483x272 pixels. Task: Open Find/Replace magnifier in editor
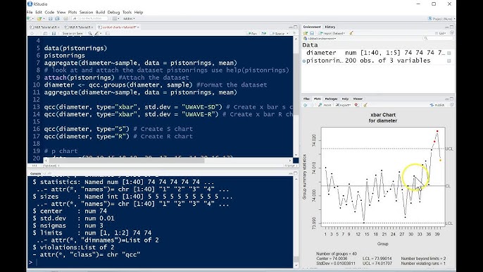pyautogui.click(x=90, y=33)
